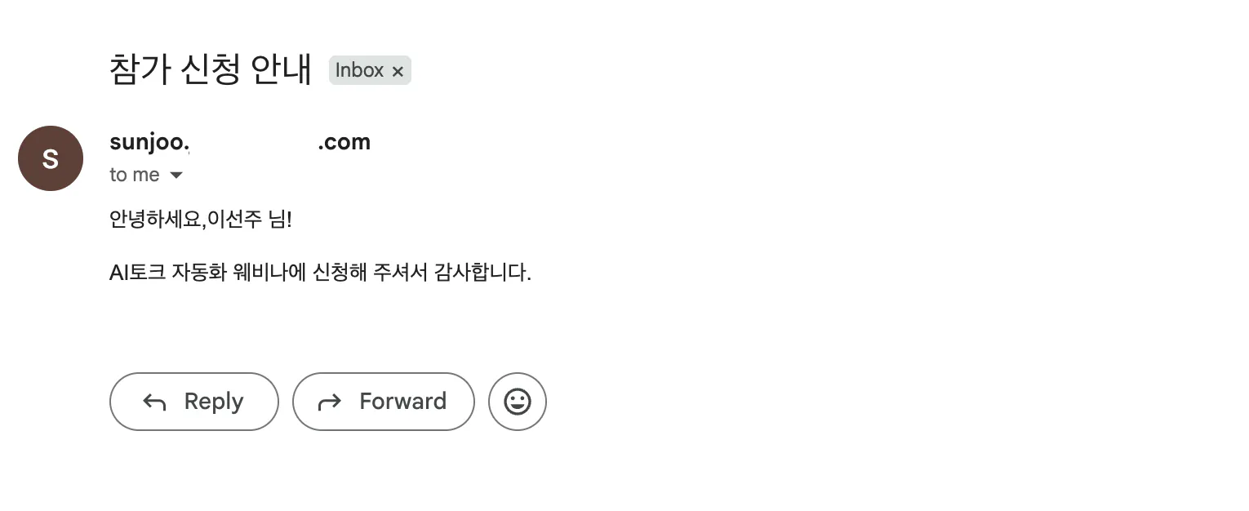Click the curved left arrow reply icon
Screen dimensions: 1249x511
[x=154, y=402]
